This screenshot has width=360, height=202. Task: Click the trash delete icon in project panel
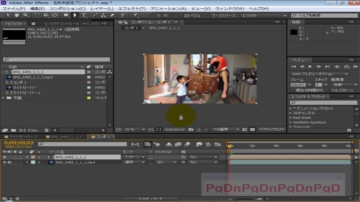pos(47,130)
